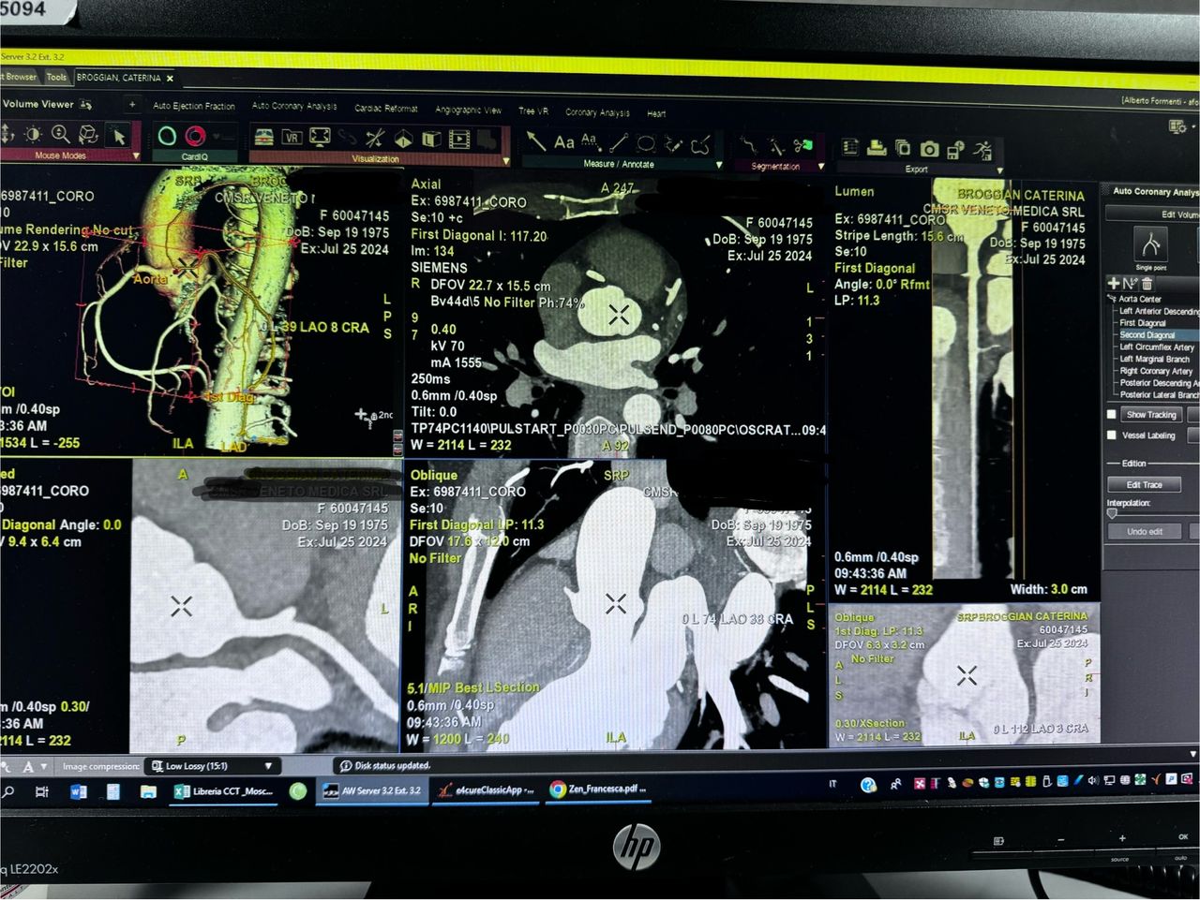Switch to the Cardiac Reformat tab

click(385, 109)
